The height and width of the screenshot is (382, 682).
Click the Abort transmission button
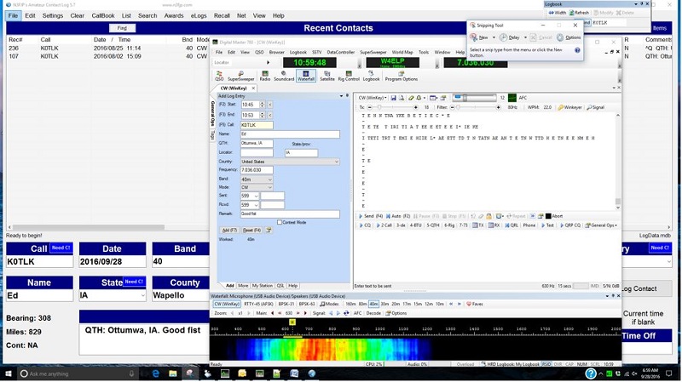pyautogui.click(x=554, y=216)
